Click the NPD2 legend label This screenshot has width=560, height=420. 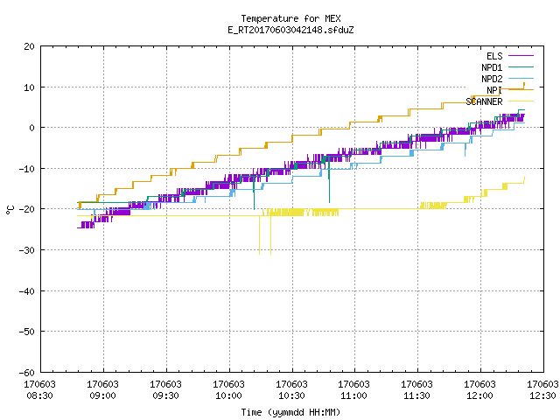[492, 79]
